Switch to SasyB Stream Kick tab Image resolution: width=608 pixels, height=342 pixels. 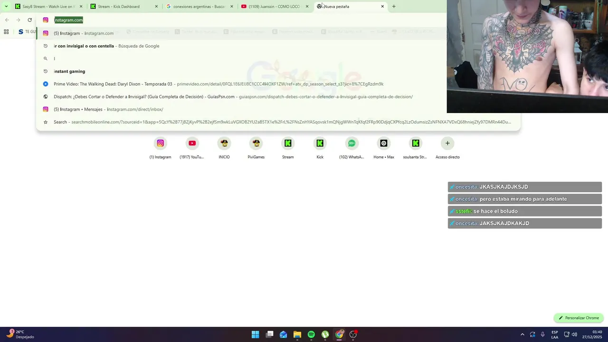[49, 6]
